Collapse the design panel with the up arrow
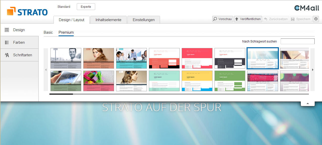This screenshot has width=322, height=145. (x=308, y=104)
